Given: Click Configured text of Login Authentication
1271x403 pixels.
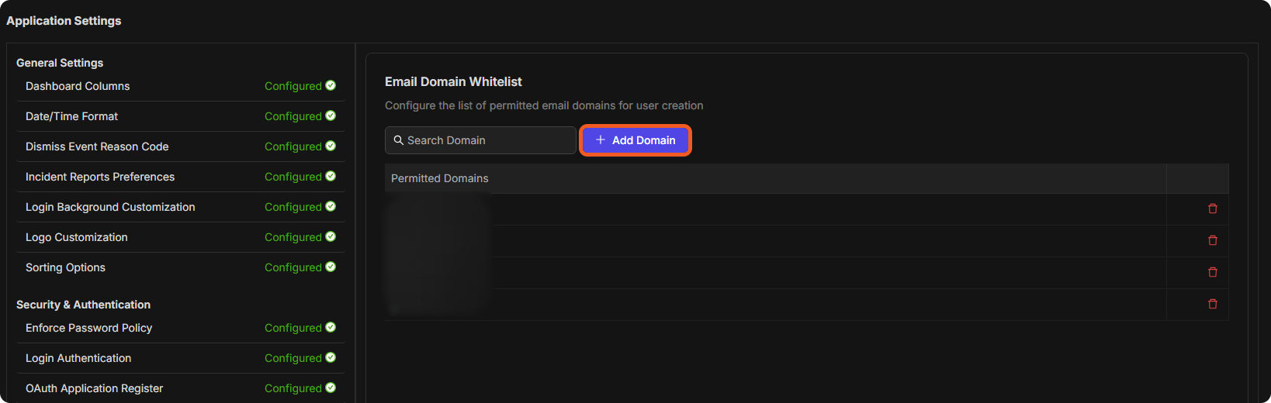Looking at the screenshot, I should [x=293, y=358].
